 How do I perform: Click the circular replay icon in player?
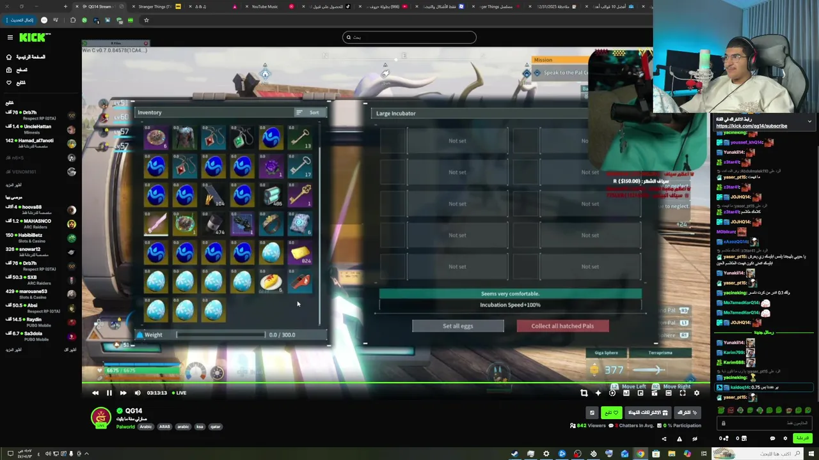point(612,393)
